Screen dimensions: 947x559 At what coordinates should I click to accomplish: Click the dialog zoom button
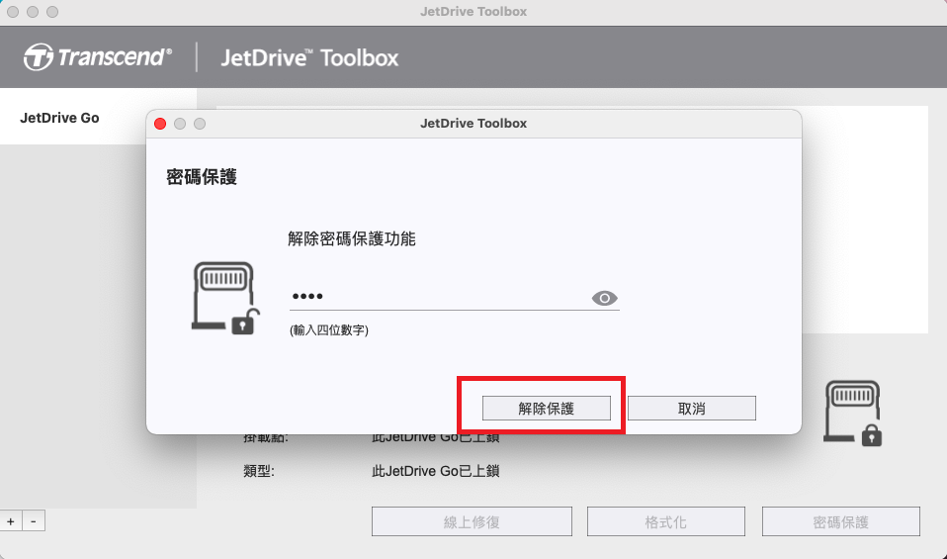click(200, 124)
